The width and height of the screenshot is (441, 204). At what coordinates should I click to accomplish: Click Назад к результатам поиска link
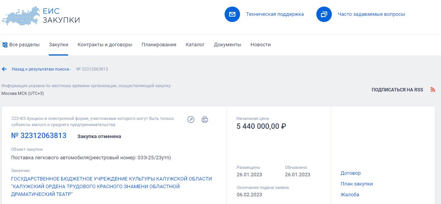(41, 69)
